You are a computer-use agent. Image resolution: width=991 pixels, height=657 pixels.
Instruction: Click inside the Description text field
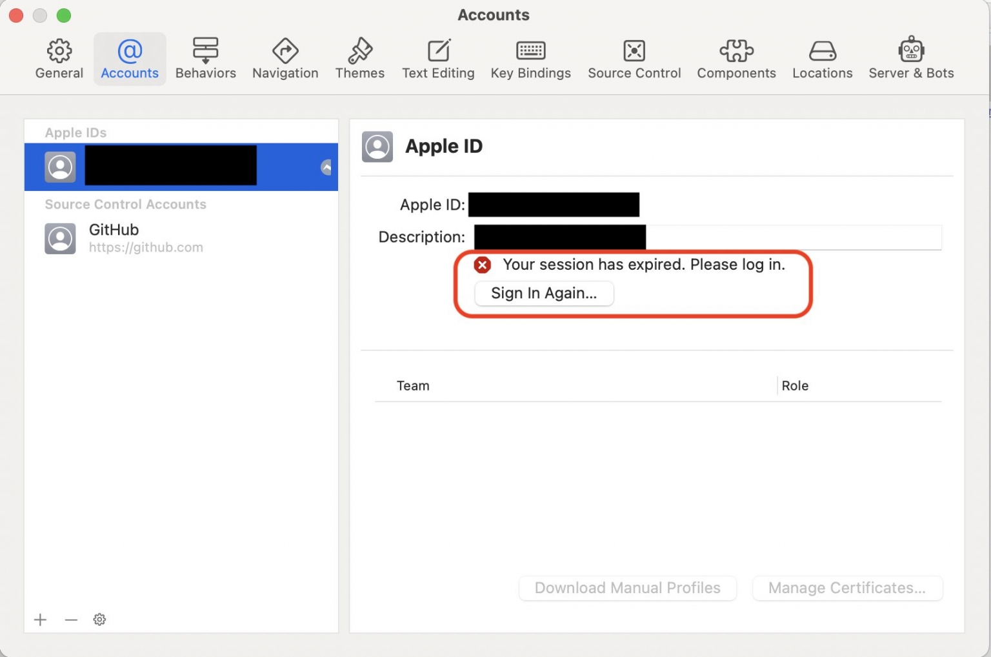(x=774, y=237)
